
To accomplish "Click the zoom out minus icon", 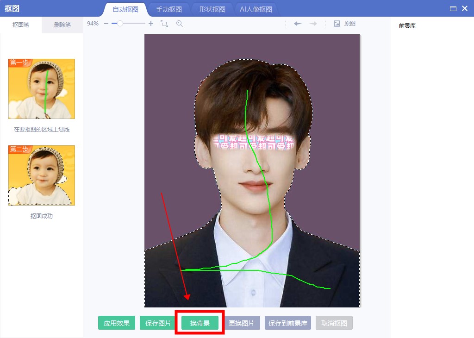I will [106, 24].
